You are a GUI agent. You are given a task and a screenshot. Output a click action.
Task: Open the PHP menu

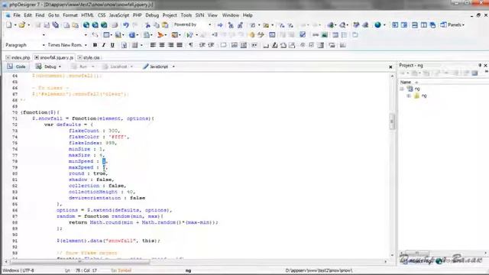click(x=138, y=15)
